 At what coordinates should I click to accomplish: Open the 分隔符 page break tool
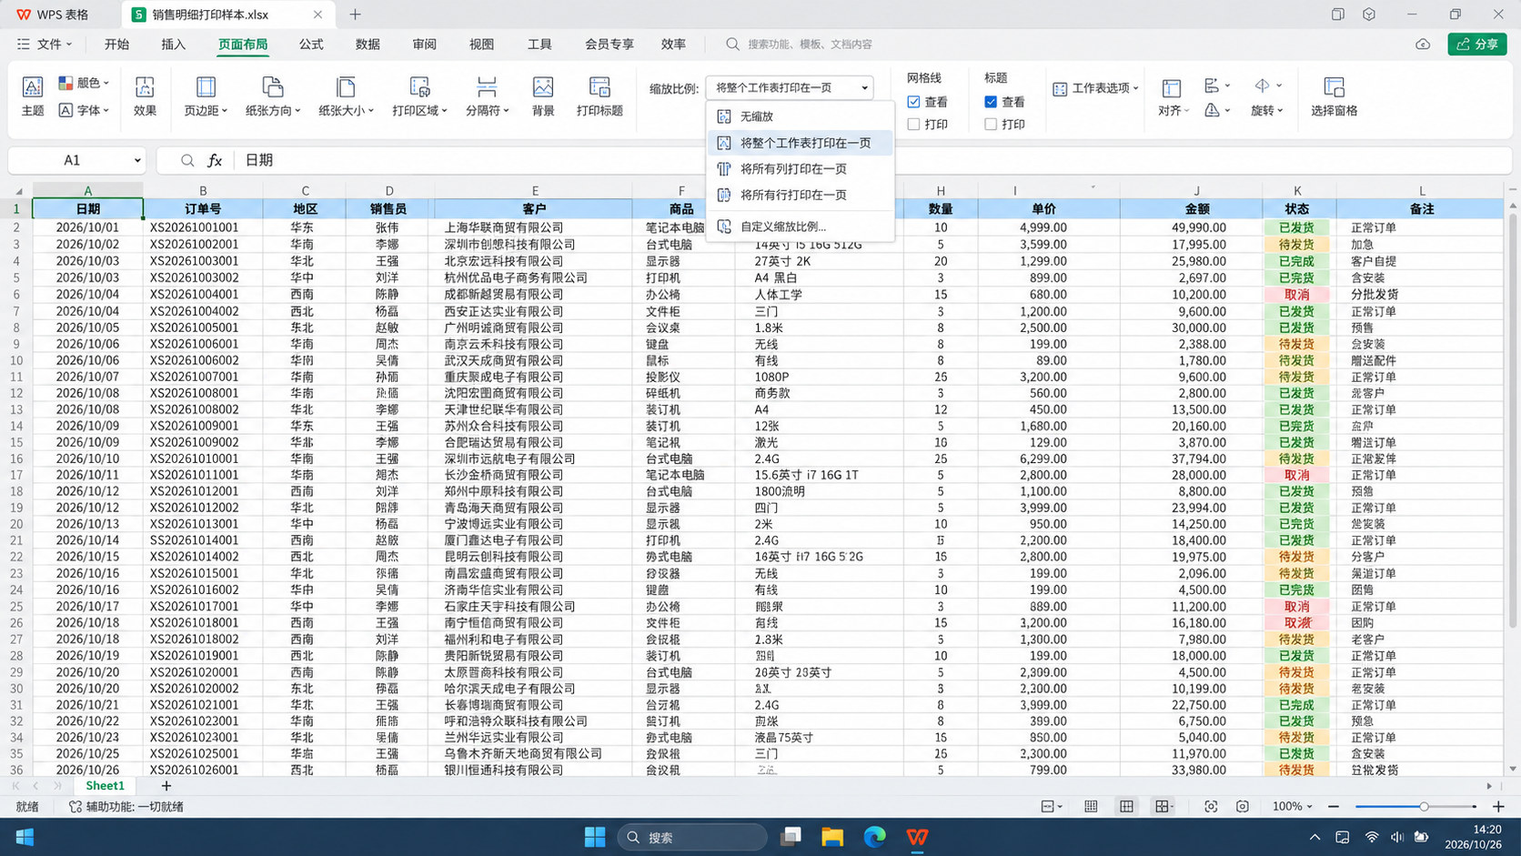487,96
